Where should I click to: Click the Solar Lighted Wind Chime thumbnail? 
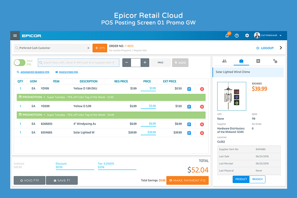point(231,96)
